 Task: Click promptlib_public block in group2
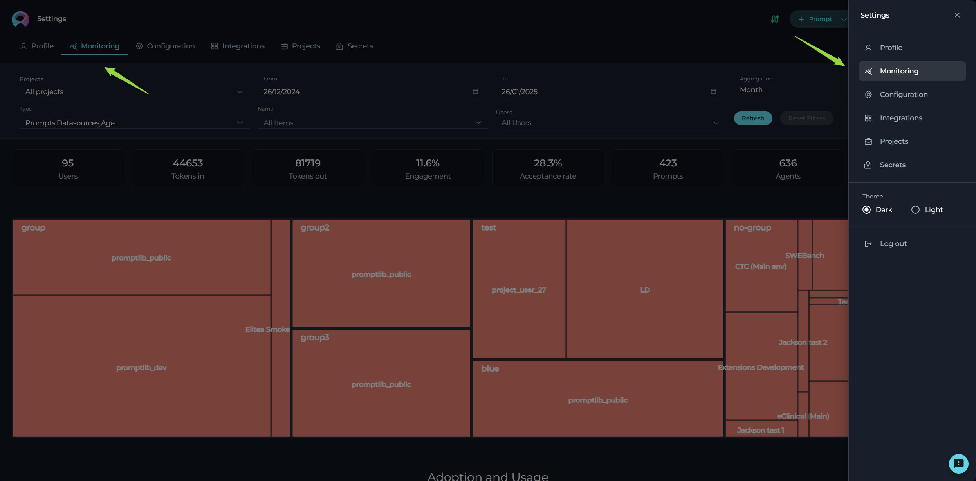tap(381, 273)
